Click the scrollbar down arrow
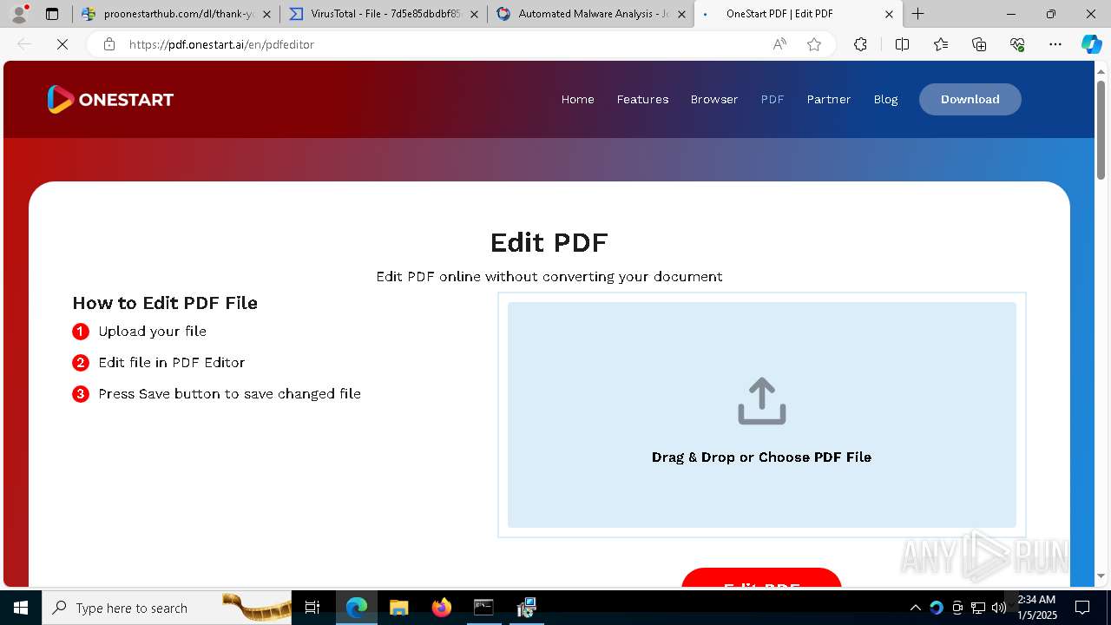This screenshot has height=625, width=1111. pyautogui.click(x=1101, y=575)
